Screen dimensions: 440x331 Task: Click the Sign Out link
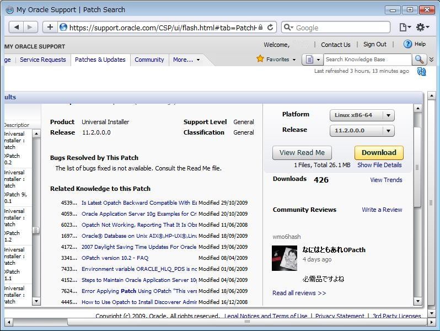click(374, 44)
